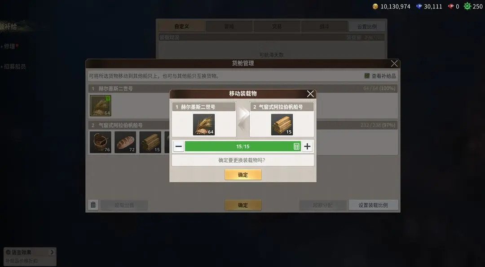The height and width of the screenshot is (267, 485).
Task: Click the green ship wheel icon
Action: pos(467,6)
